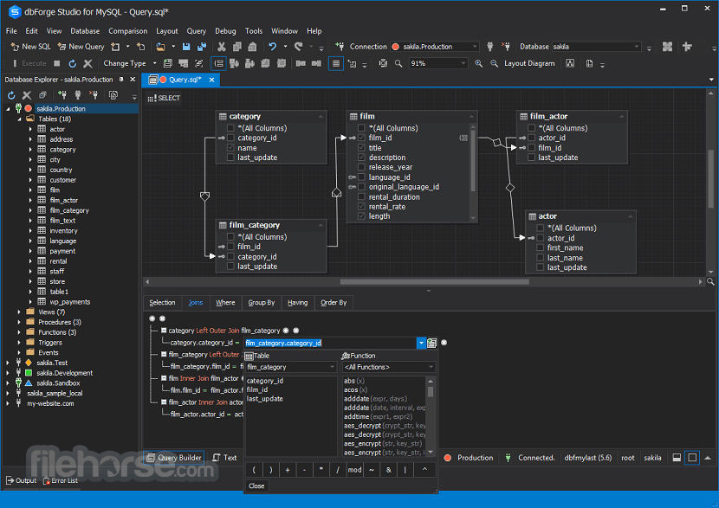Image resolution: width=719 pixels, height=508 pixels.
Task: Click delete X icon in Database Explorer
Action: [x=27, y=95]
